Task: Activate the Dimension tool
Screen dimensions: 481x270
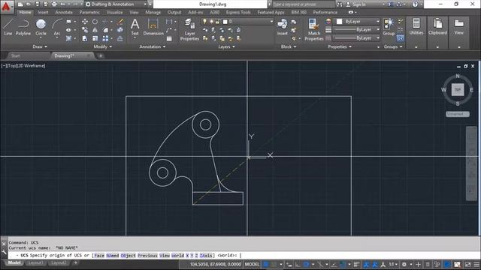Action: 153,27
